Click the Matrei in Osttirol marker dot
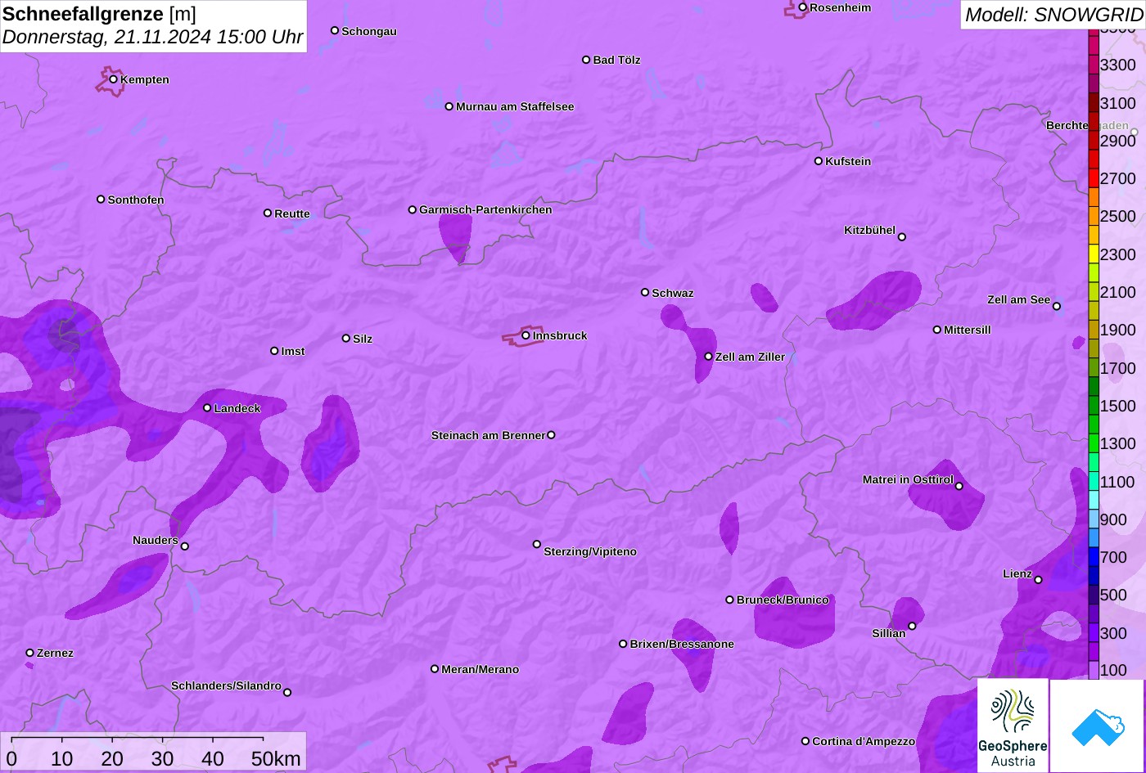Viewport: 1146px width, 773px height. [959, 486]
